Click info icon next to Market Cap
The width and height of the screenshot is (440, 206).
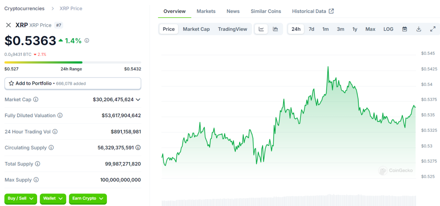[36, 100]
